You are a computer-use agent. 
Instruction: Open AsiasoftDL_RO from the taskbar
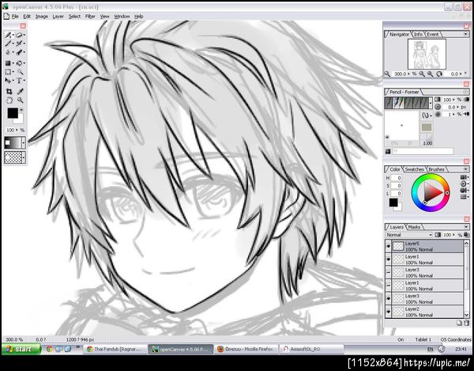point(310,349)
